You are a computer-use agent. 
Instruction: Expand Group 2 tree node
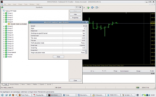pos(4,15)
